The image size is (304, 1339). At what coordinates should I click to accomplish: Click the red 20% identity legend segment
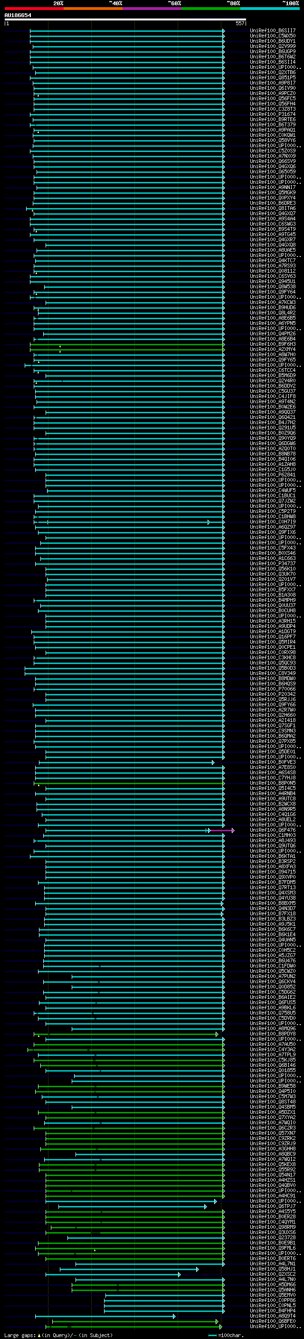click(34, 9)
